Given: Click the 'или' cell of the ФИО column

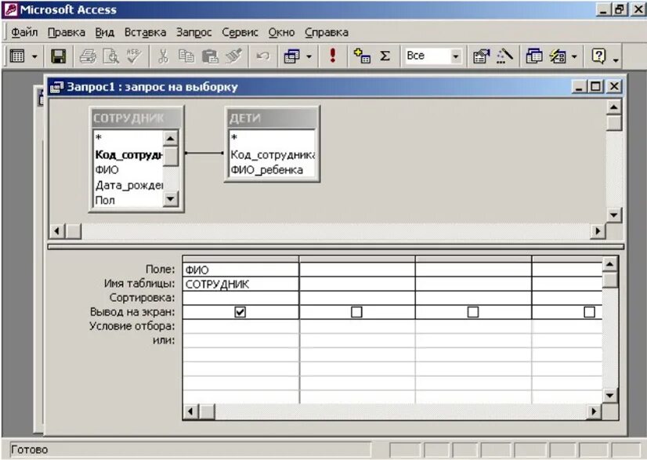Looking at the screenshot, I should (x=240, y=341).
